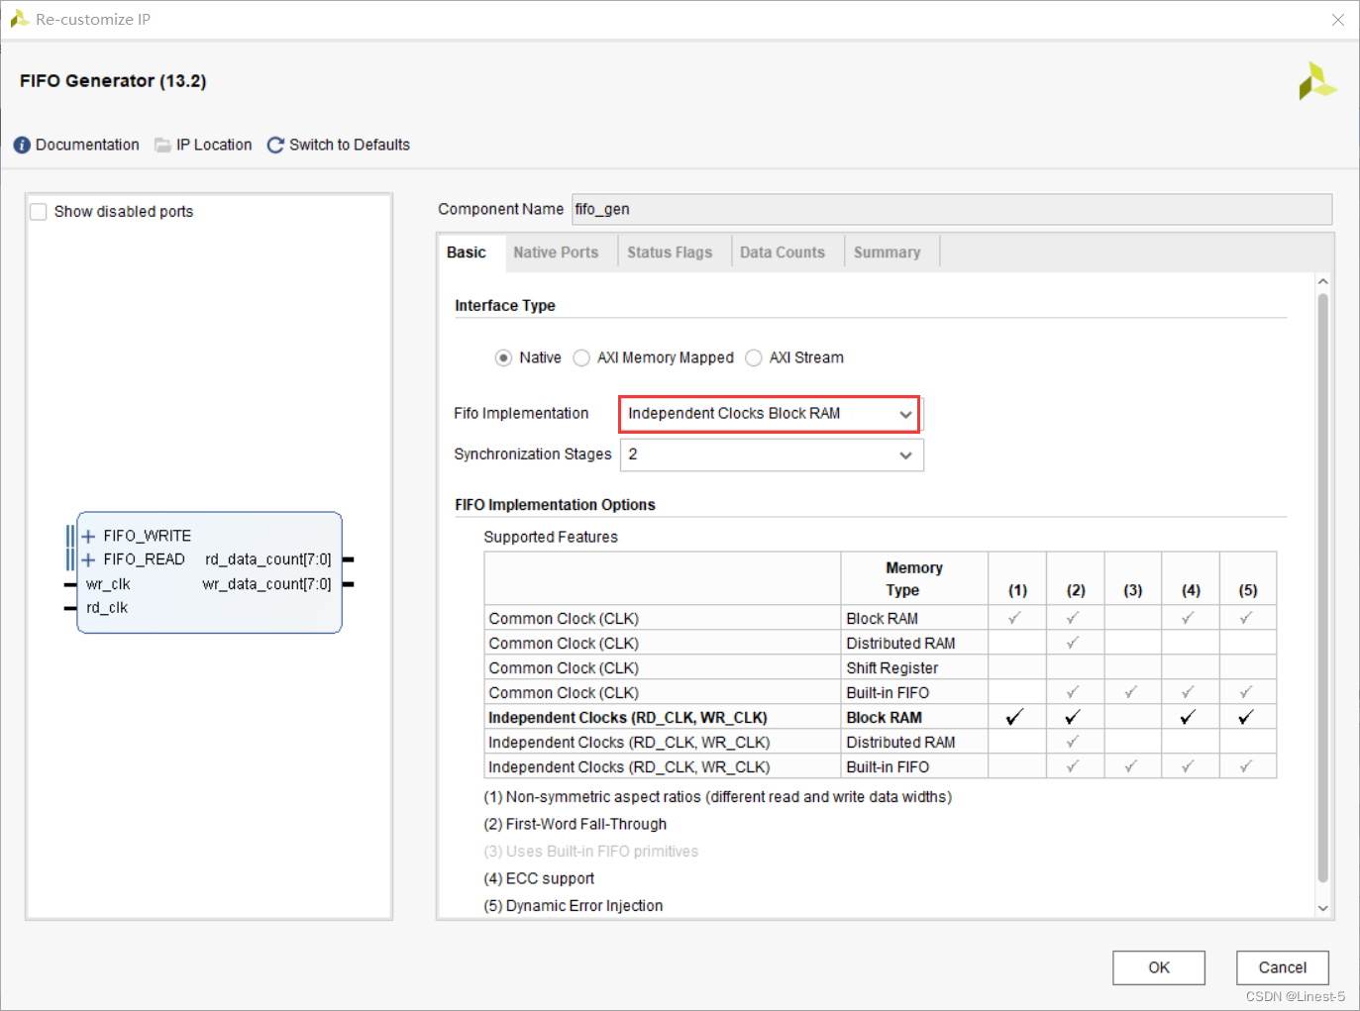Click the Cancel button
1360x1011 pixels.
[1283, 967]
